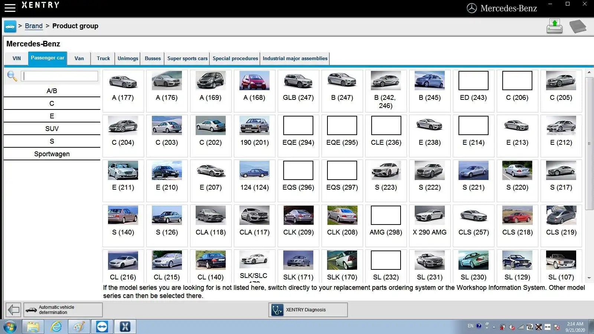Open the XENTRY hamburger menu
This screenshot has width=594, height=334.
[10, 7]
